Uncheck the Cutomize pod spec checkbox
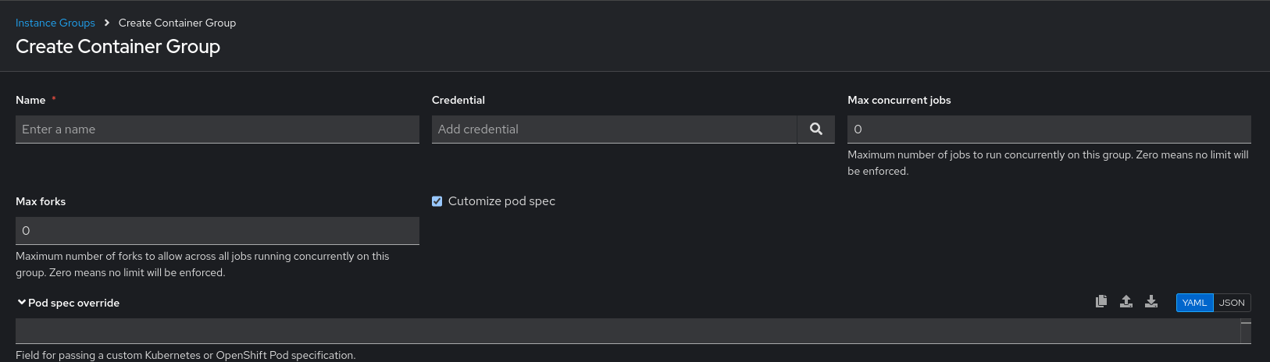1270x362 pixels. point(437,201)
